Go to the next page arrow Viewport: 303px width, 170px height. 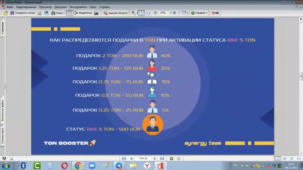coord(155,159)
